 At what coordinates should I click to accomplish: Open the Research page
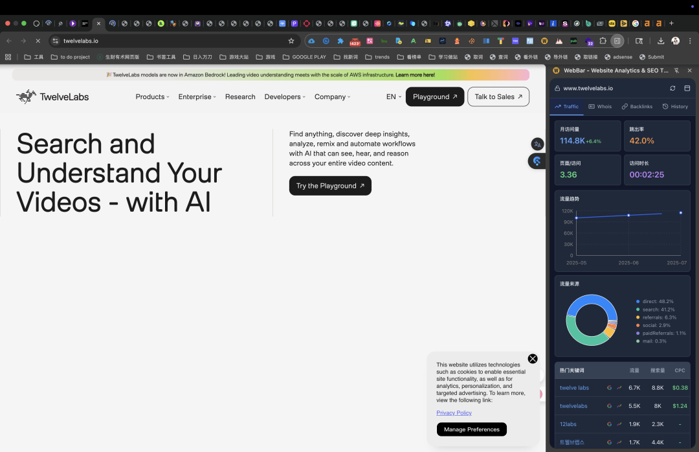(x=240, y=97)
